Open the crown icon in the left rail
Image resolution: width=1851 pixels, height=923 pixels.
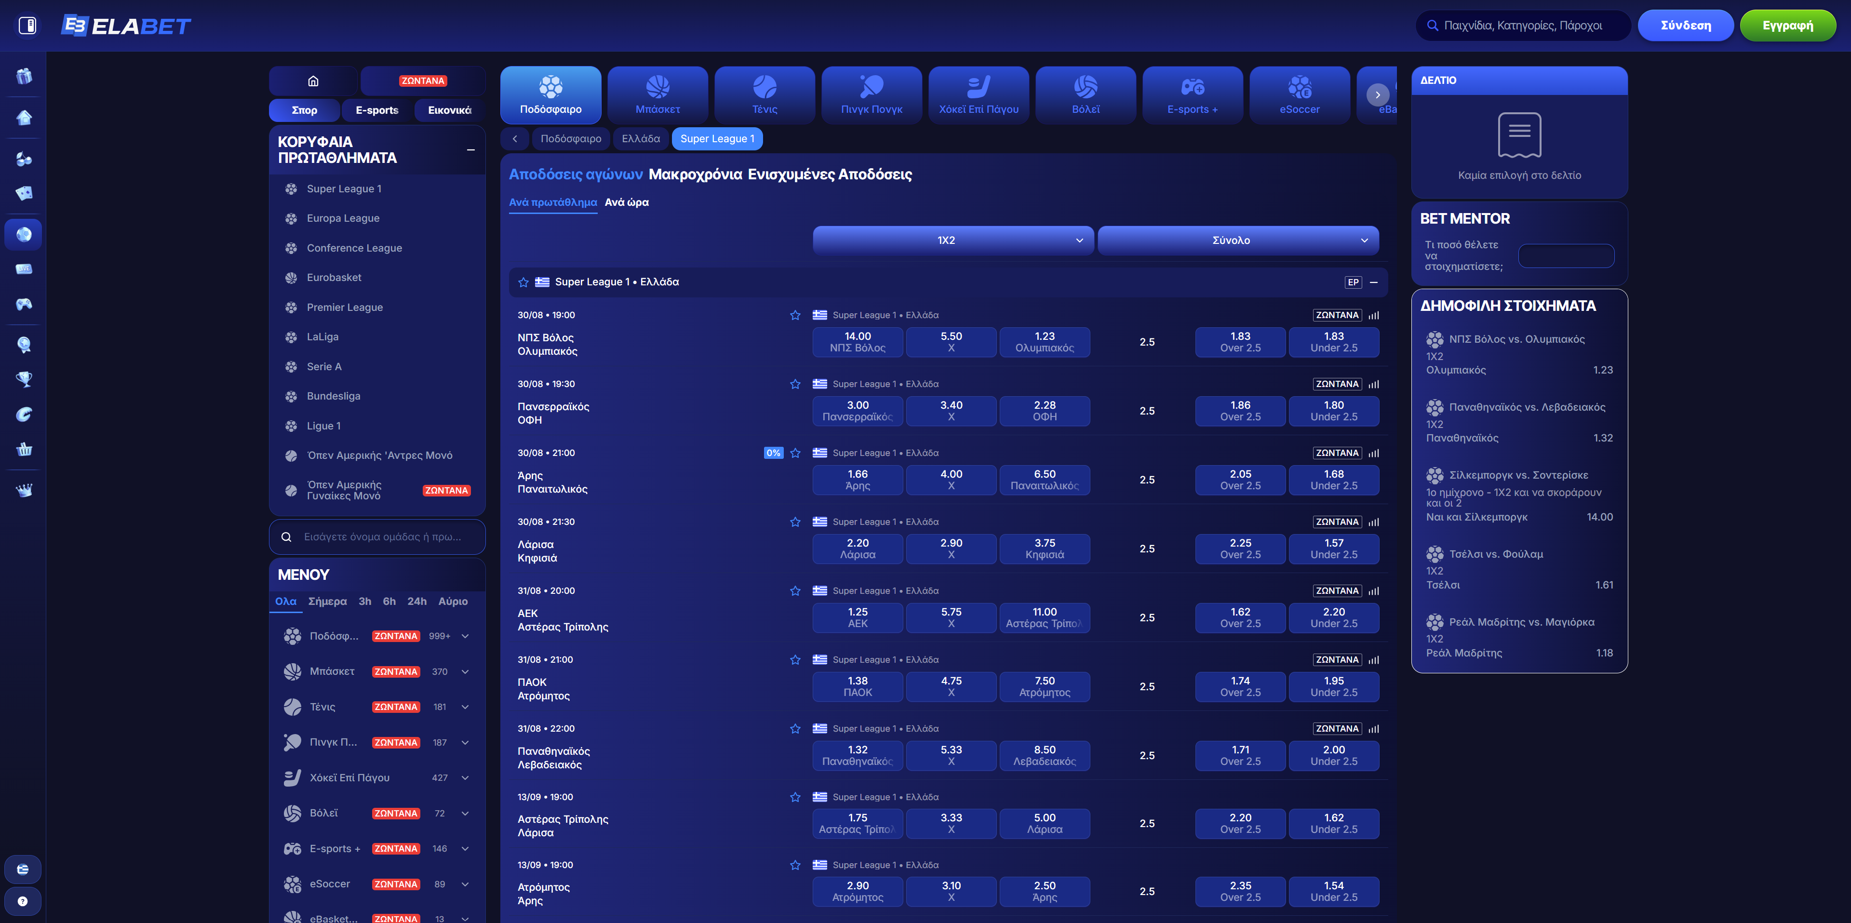[24, 490]
